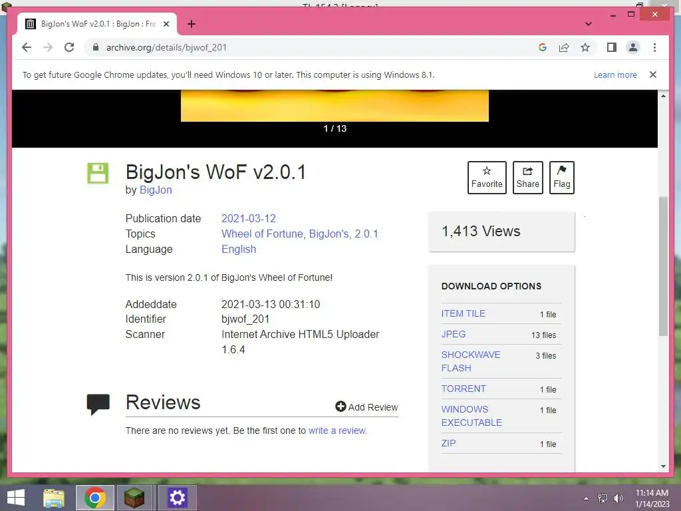Close the BigJon's WoF tab

click(166, 24)
